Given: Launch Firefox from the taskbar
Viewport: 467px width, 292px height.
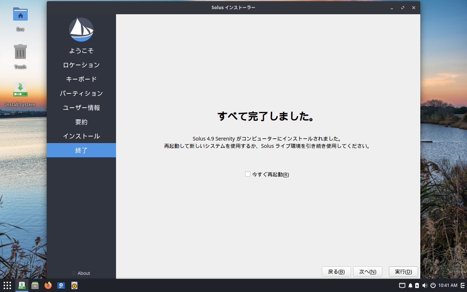Looking at the screenshot, I should point(48,285).
